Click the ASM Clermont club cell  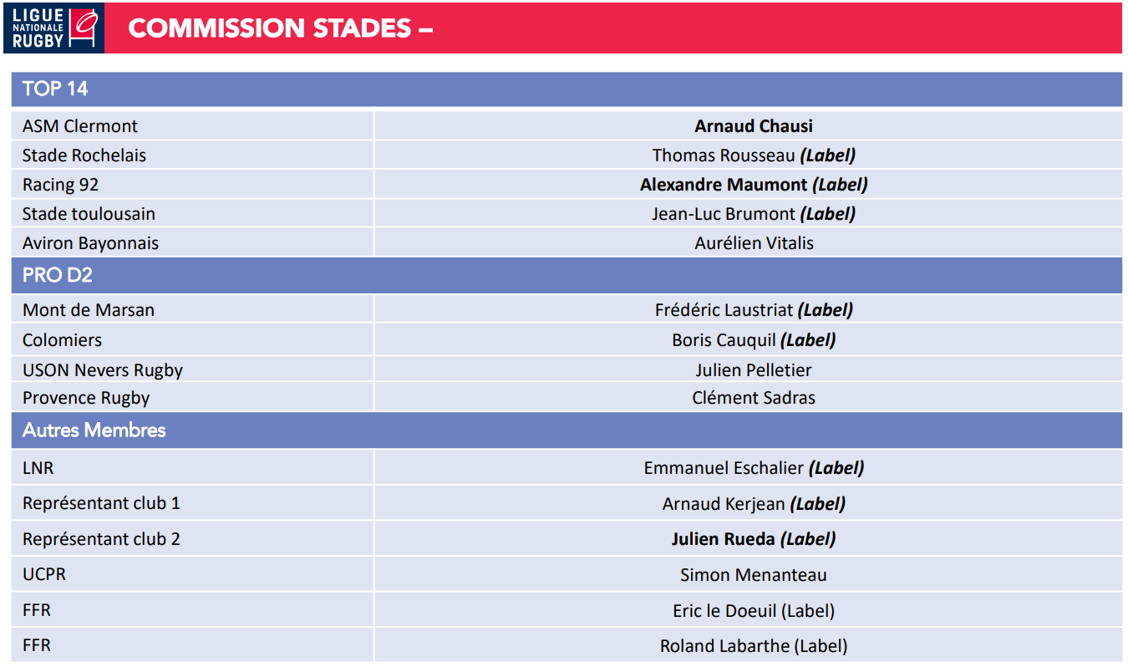80,126
